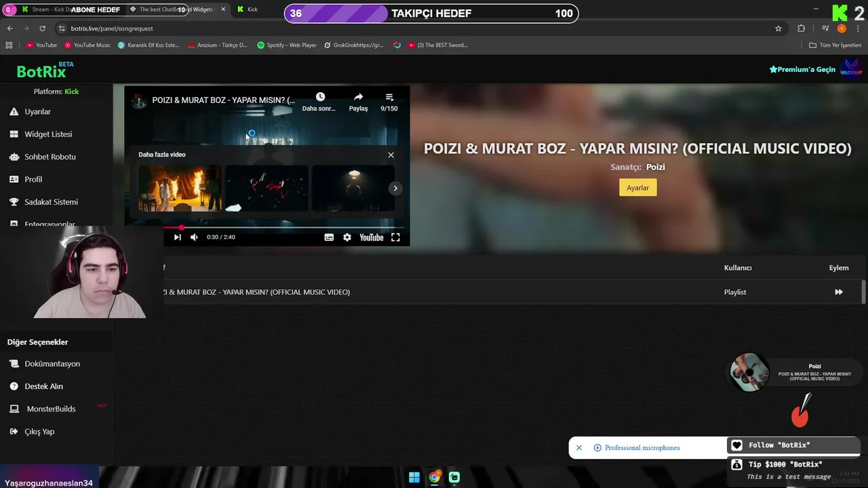Click Premium'a Geçin upgrade link

pyautogui.click(x=802, y=69)
